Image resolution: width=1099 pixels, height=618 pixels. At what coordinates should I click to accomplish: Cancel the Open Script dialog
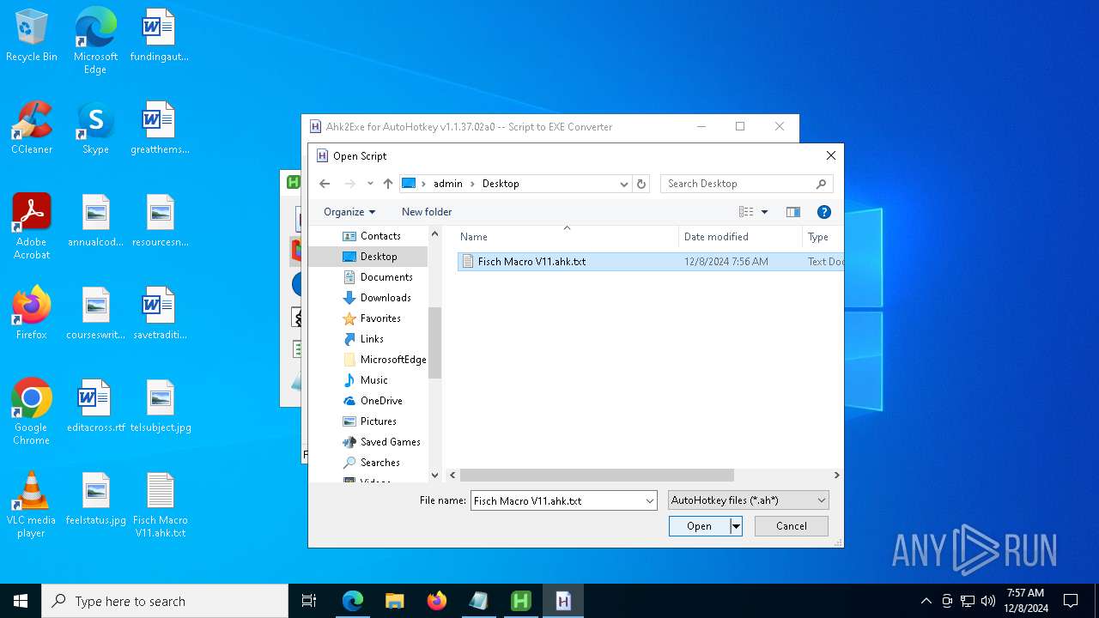tap(792, 526)
